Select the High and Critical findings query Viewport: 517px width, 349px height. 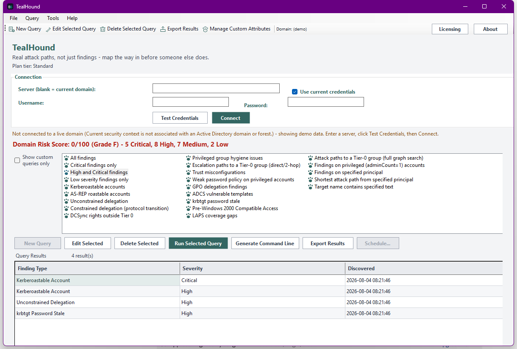[99, 172]
